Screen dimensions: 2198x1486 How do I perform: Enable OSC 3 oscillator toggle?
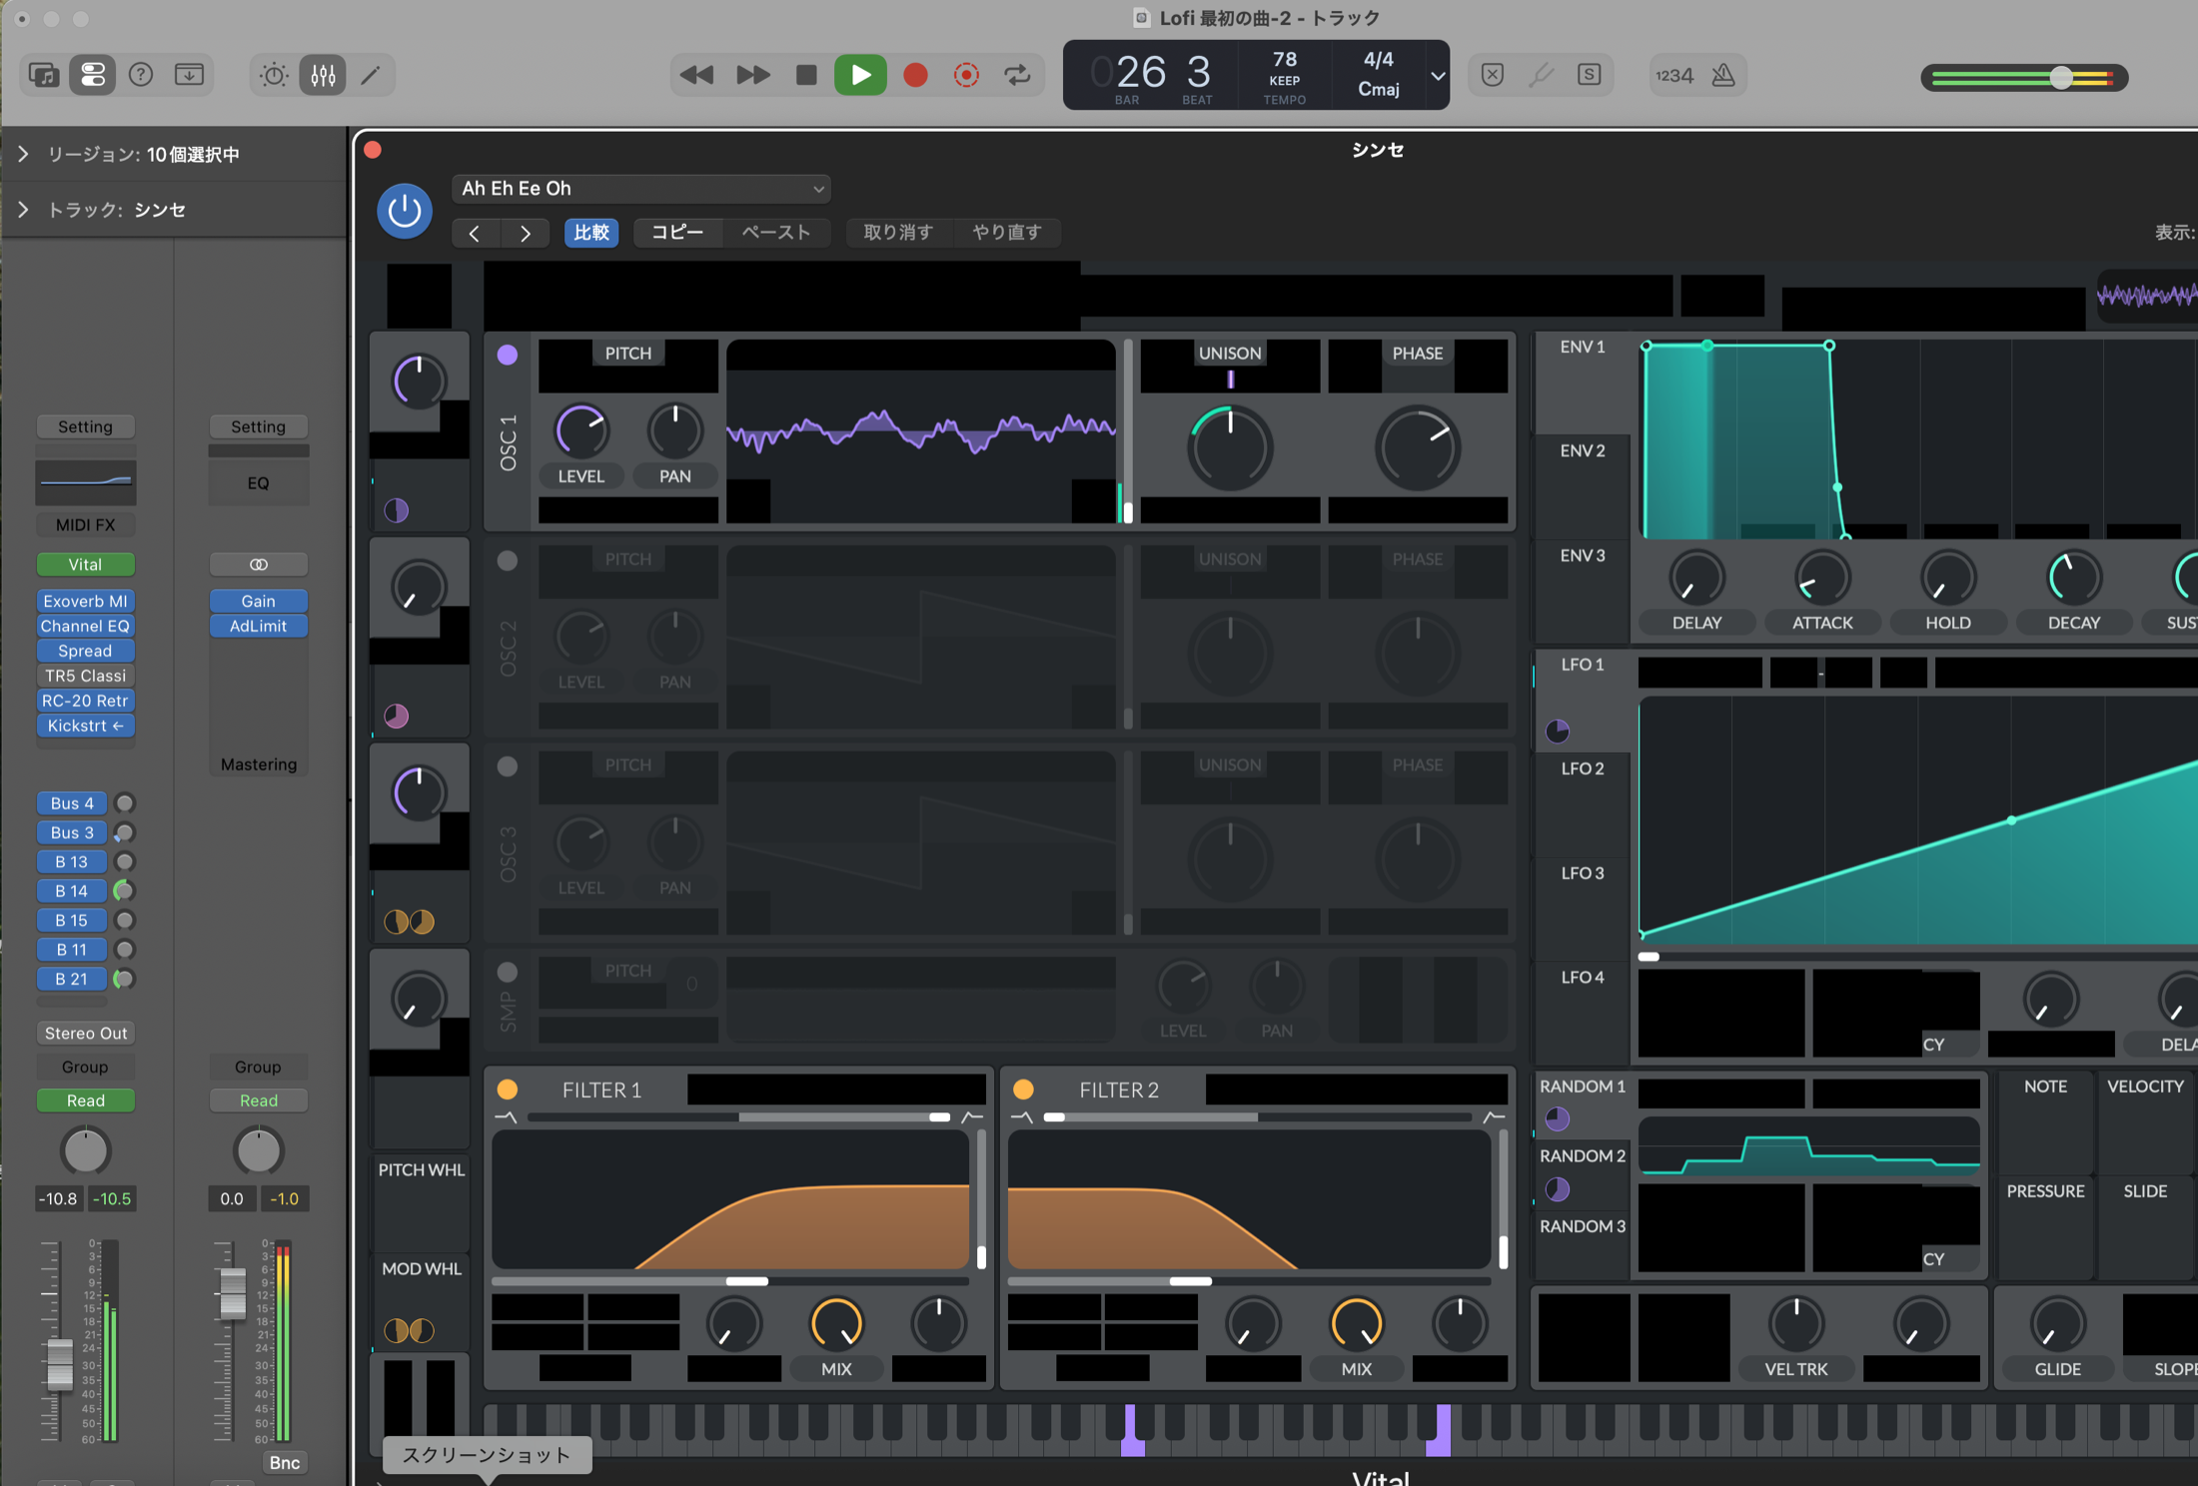508,766
